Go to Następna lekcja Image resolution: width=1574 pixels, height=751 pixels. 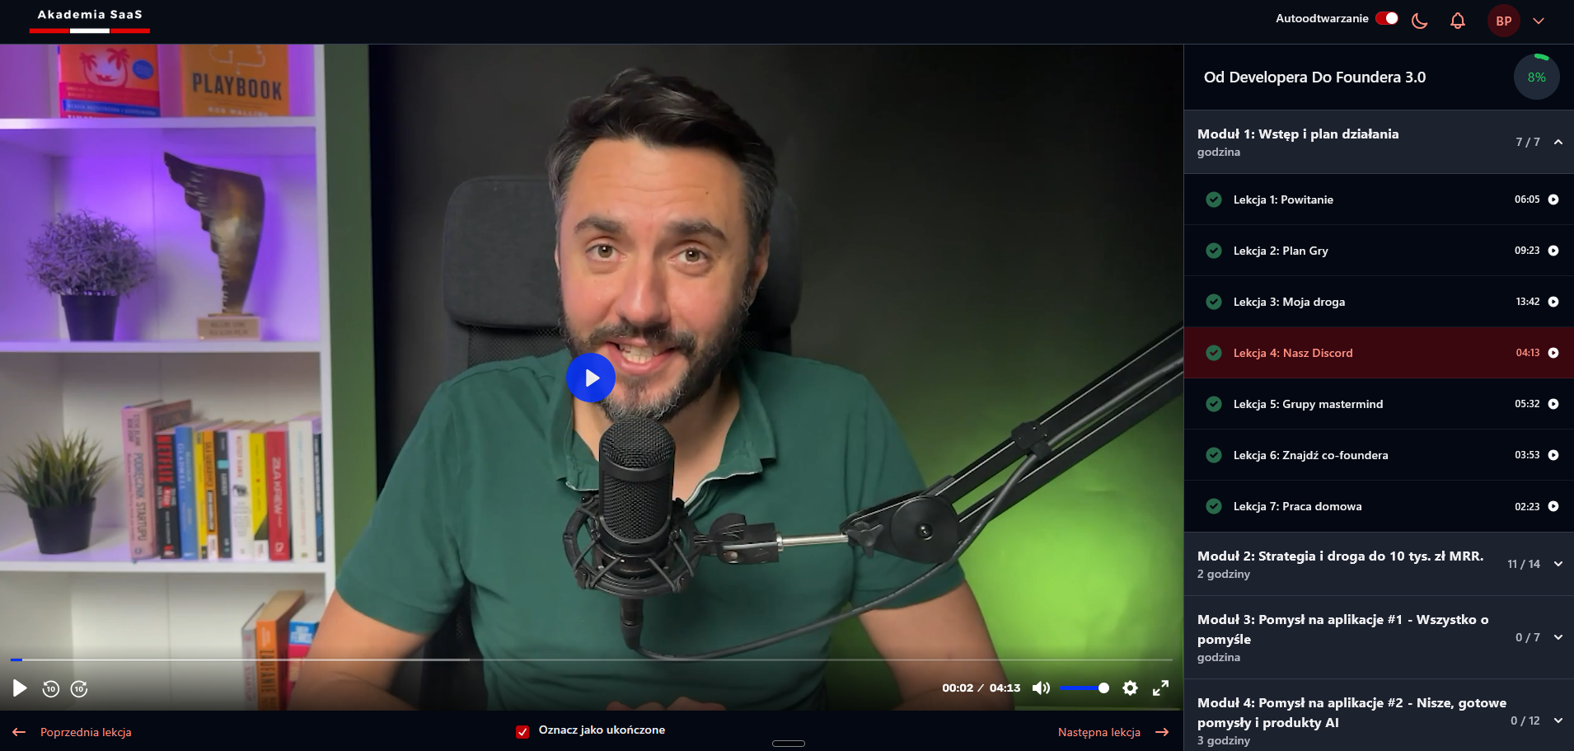point(1113,732)
